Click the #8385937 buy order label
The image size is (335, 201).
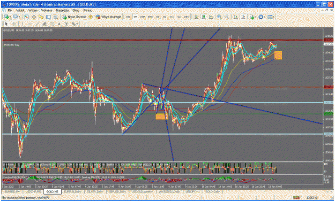[12, 45]
